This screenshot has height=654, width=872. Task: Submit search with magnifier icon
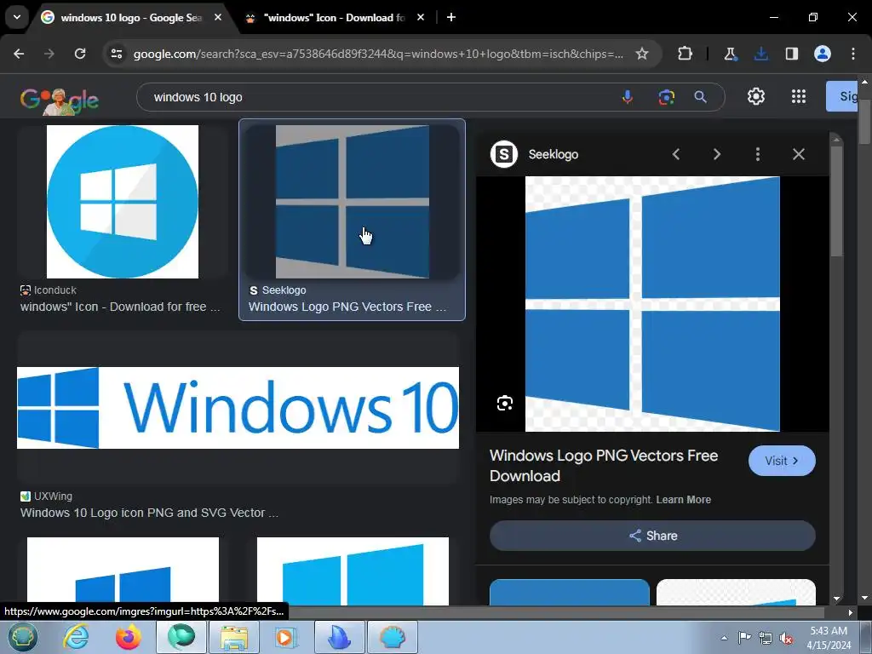click(x=701, y=97)
